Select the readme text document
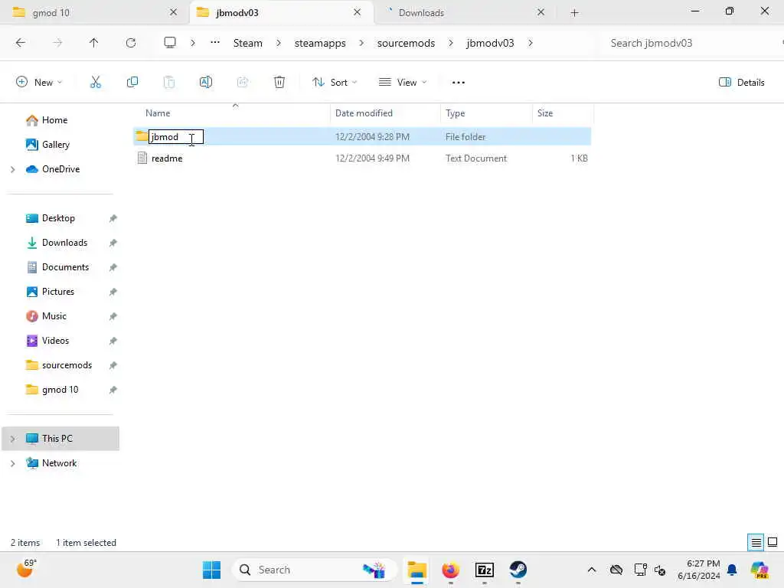The height and width of the screenshot is (588, 784). [x=167, y=158]
